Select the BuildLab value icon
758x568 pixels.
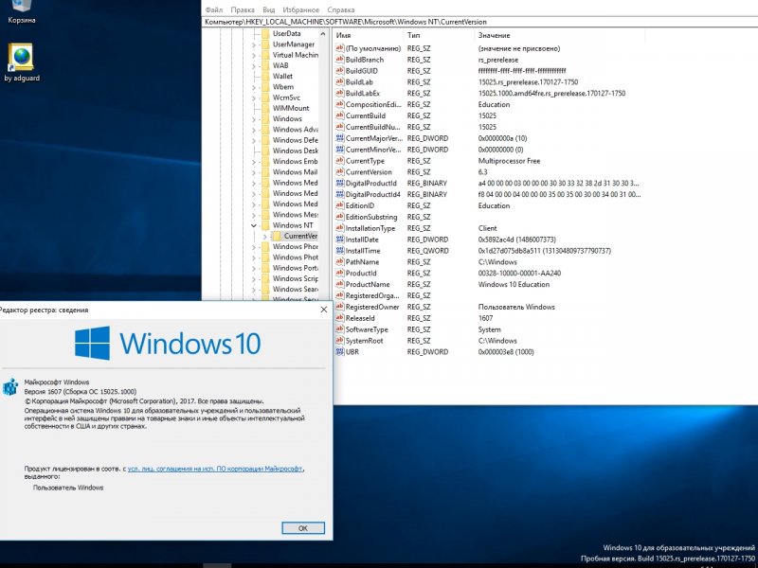(339, 82)
